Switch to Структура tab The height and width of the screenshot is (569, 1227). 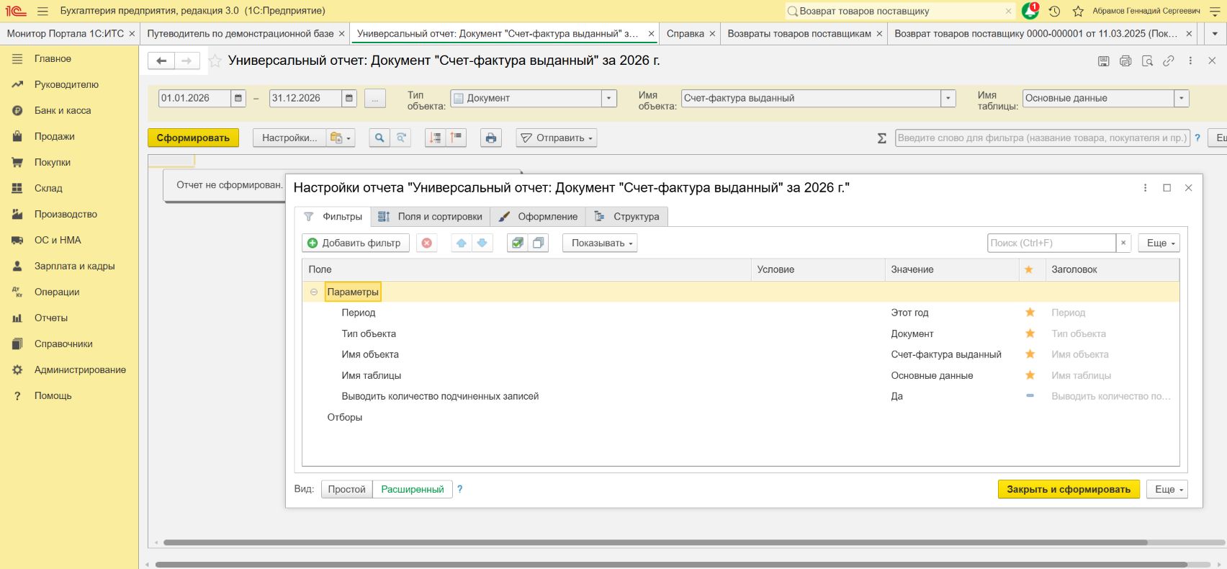(x=627, y=216)
